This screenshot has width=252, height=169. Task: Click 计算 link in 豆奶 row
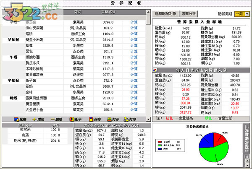click(134, 86)
